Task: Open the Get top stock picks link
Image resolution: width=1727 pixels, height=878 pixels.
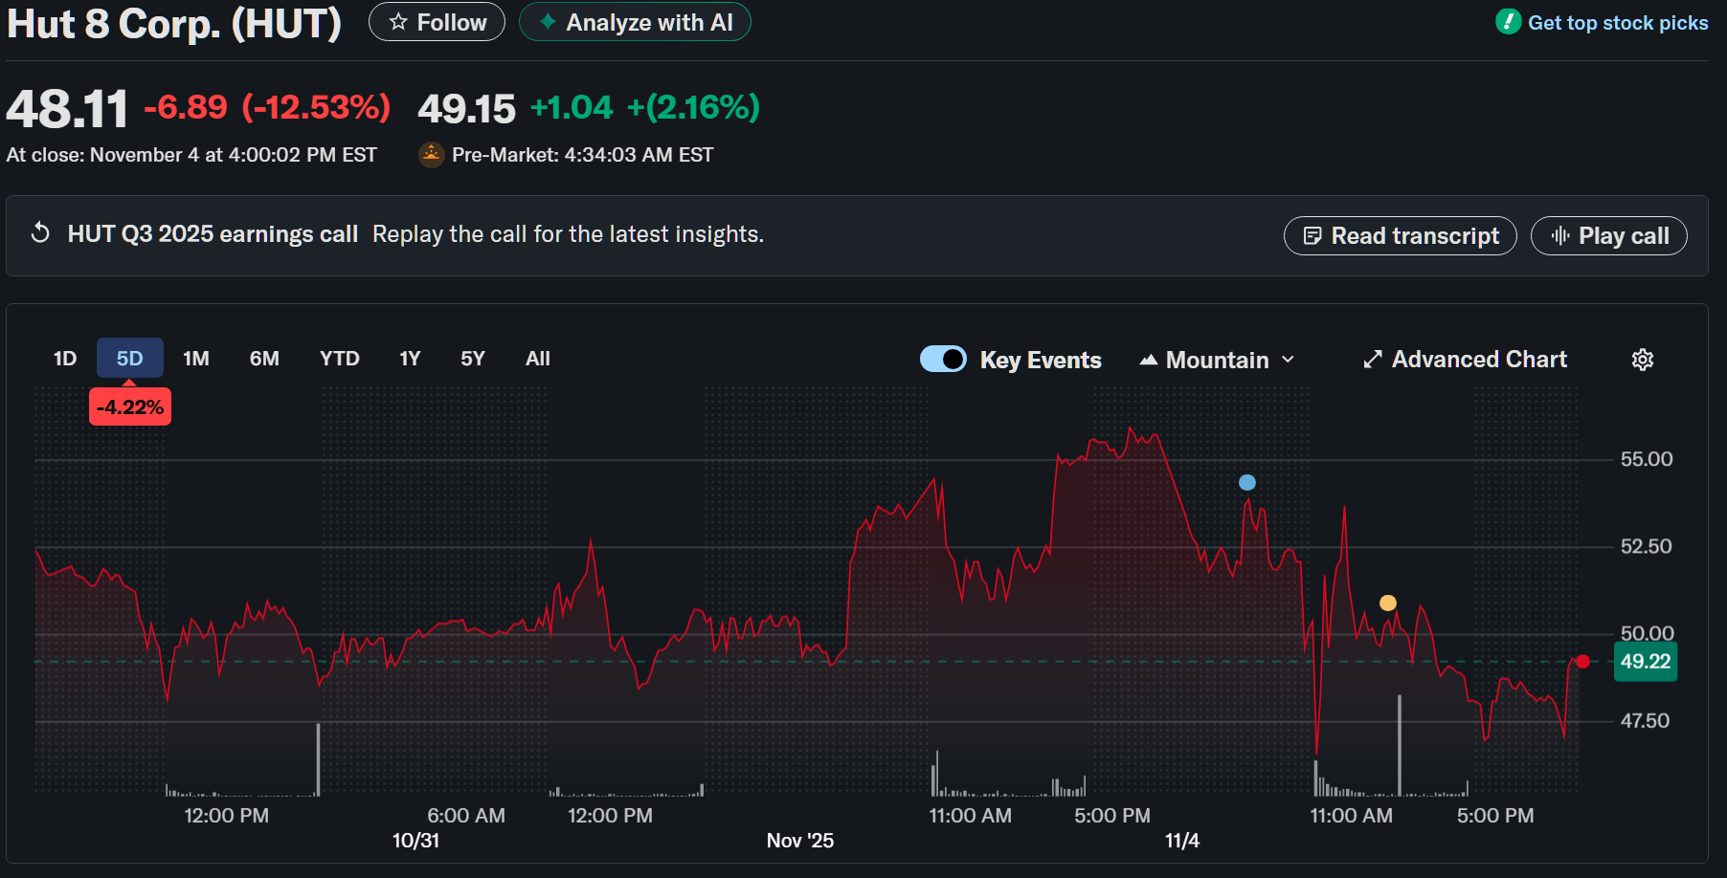Action: [x=1617, y=23]
